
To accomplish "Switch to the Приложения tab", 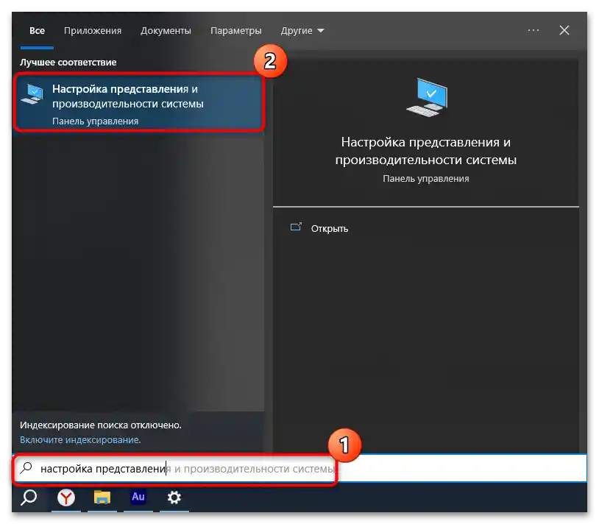I will pos(92,30).
